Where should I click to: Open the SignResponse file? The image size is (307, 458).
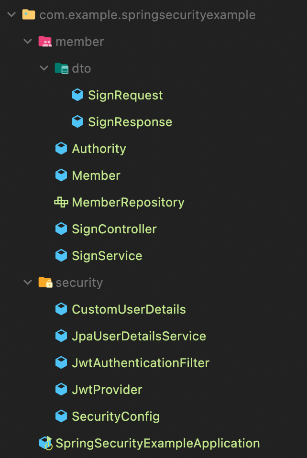click(130, 122)
